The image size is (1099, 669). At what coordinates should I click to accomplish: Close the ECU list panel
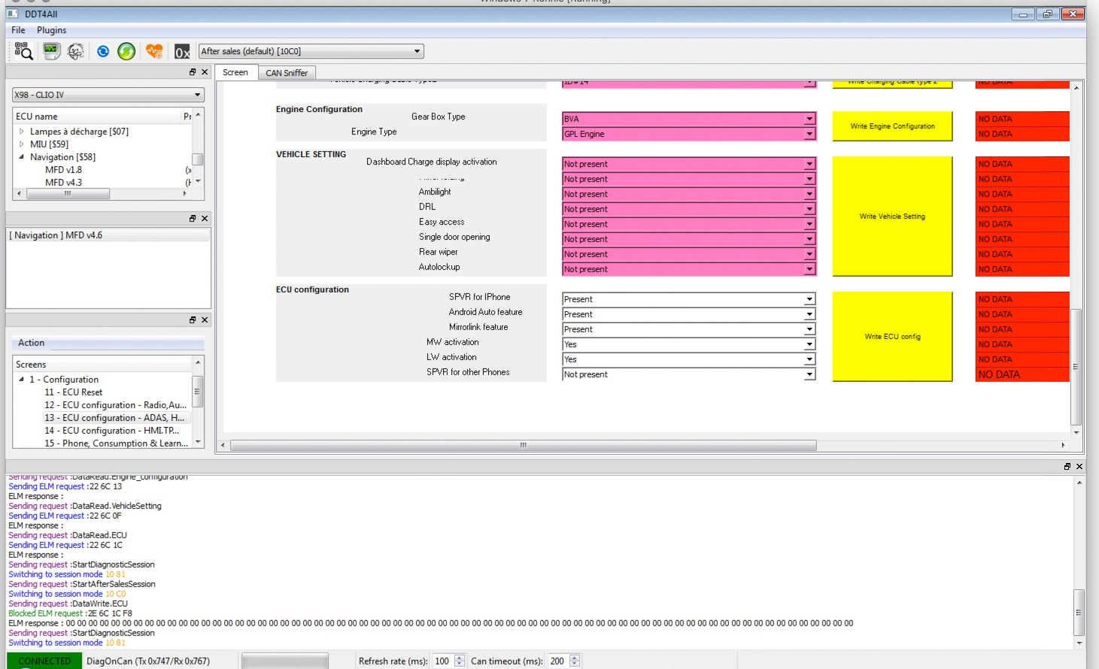pyautogui.click(x=205, y=72)
